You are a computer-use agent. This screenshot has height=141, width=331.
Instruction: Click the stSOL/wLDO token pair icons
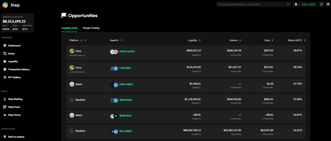coord(114,52)
